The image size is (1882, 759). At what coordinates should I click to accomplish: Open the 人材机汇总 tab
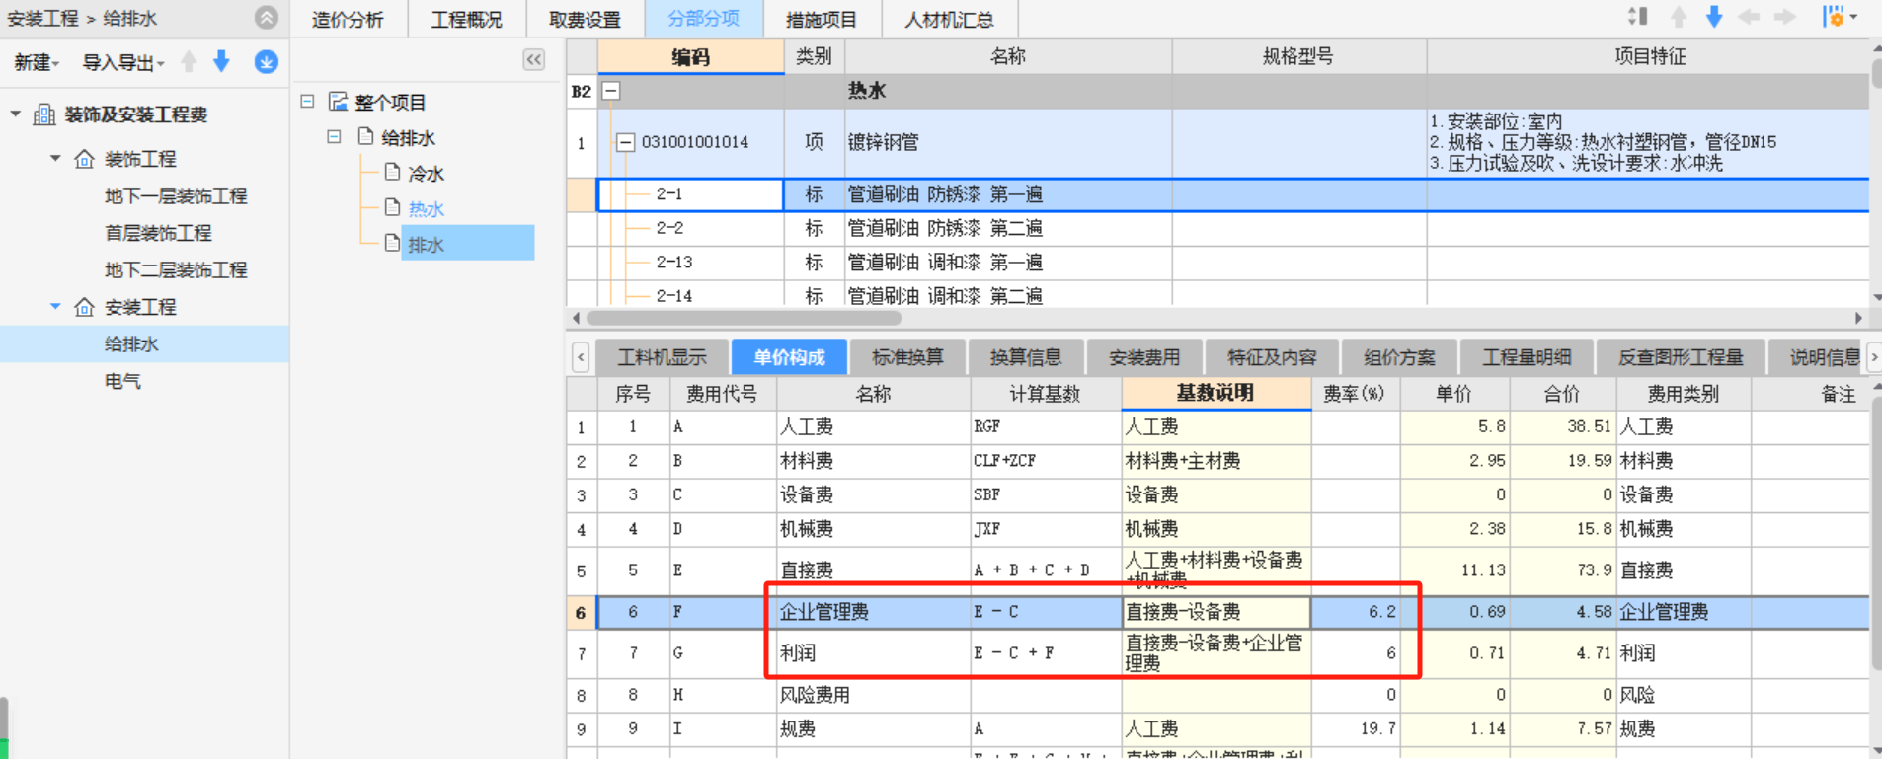click(949, 19)
